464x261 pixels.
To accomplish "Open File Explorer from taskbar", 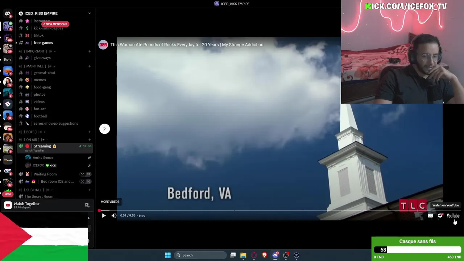I will (x=243, y=255).
